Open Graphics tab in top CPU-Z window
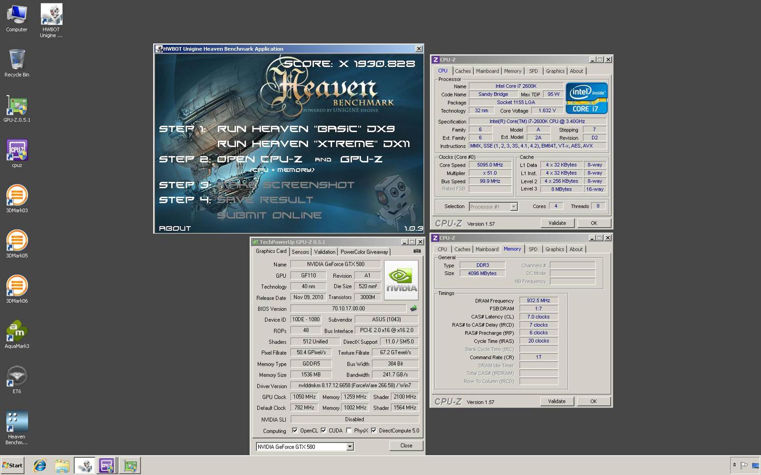This screenshot has height=475, width=761. (x=555, y=71)
